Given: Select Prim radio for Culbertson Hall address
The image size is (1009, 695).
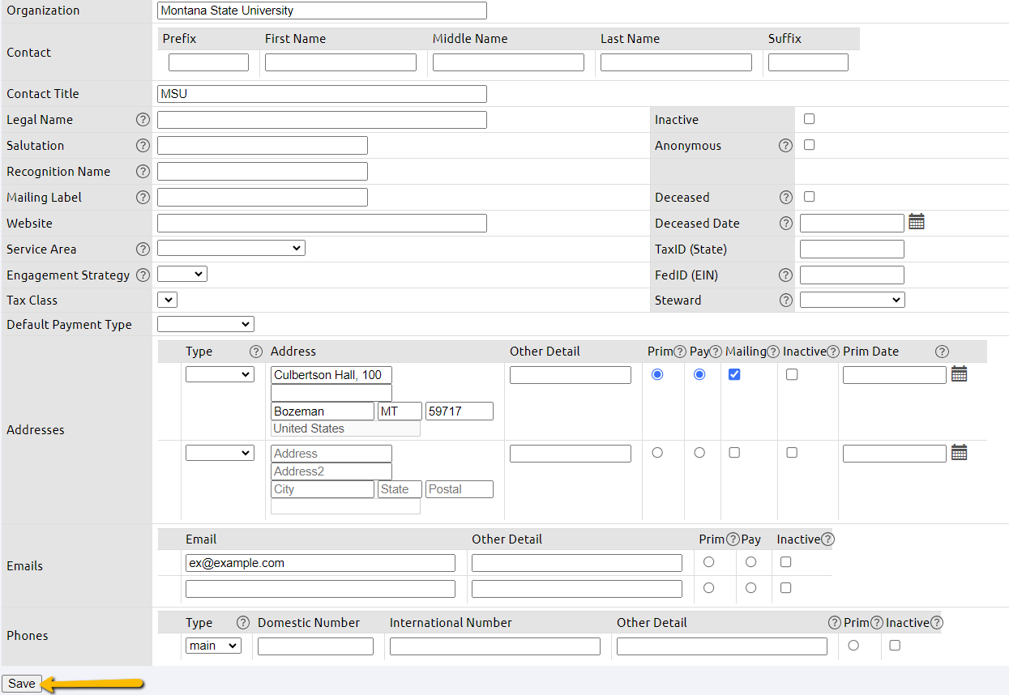Looking at the screenshot, I should click(x=657, y=374).
